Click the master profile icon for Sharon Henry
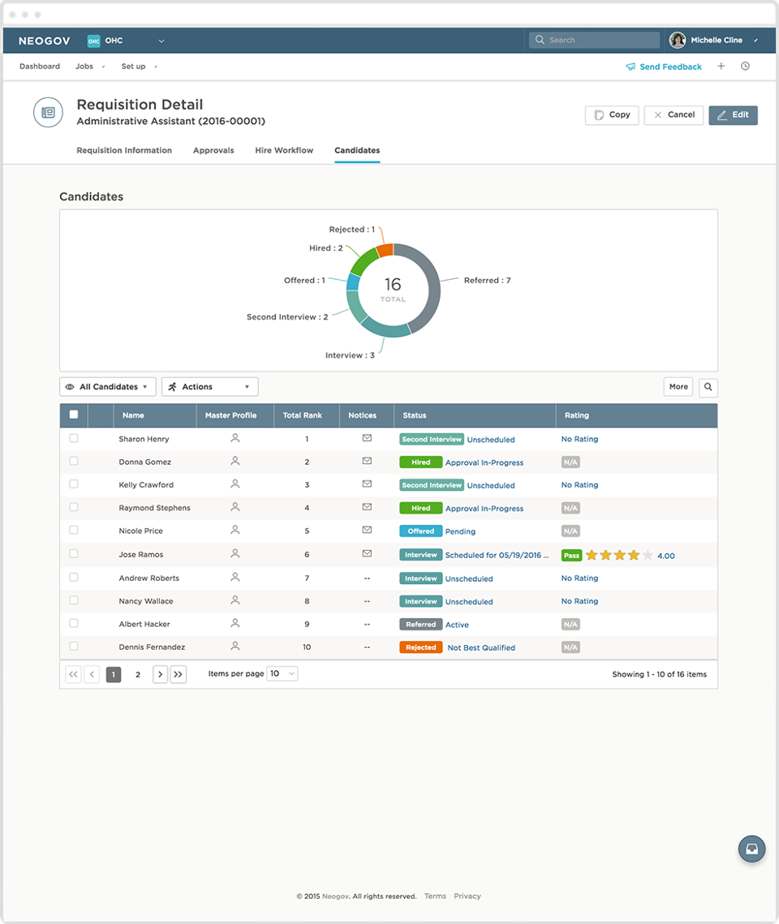The image size is (779, 924). [235, 438]
